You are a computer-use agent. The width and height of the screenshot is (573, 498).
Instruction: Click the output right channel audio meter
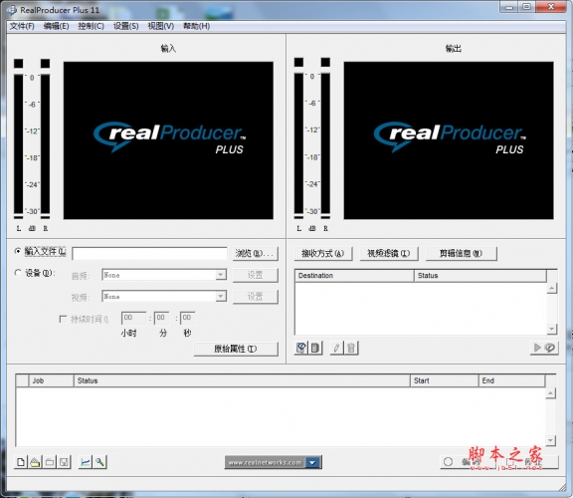click(325, 142)
